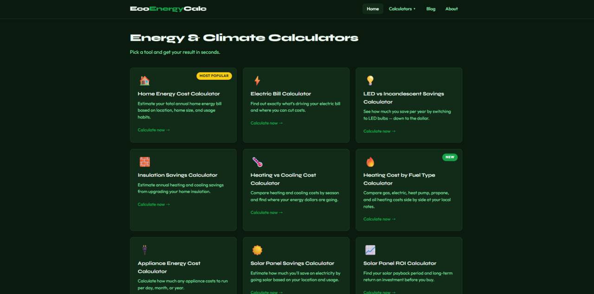Click 'Find your solar payback period' description

408,276
